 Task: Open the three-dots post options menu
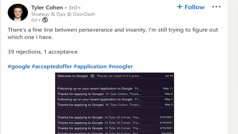click(x=216, y=7)
